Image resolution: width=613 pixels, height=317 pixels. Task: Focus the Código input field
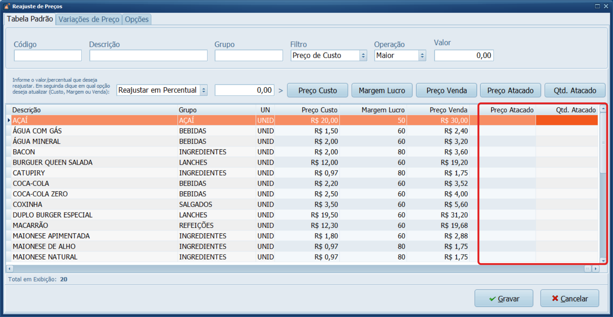(x=48, y=56)
